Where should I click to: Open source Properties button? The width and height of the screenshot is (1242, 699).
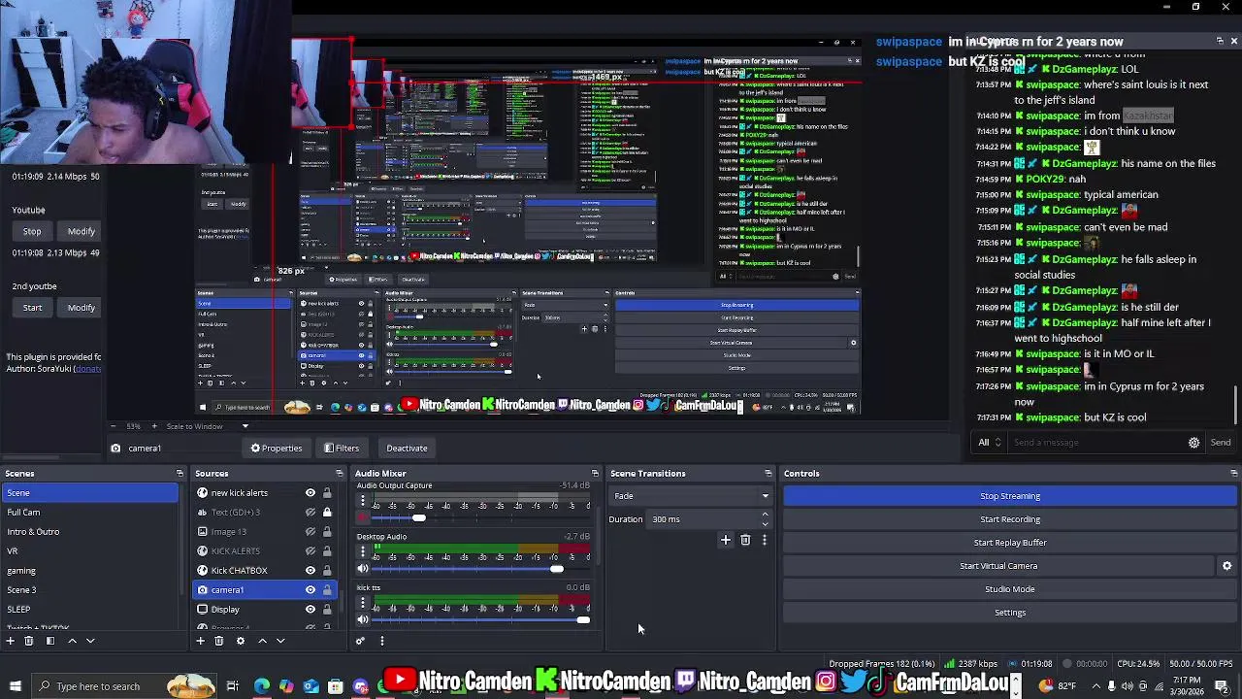(277, 449)
